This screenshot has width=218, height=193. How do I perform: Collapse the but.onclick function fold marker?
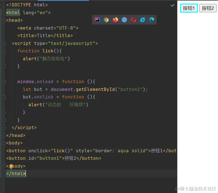[4, 97]
